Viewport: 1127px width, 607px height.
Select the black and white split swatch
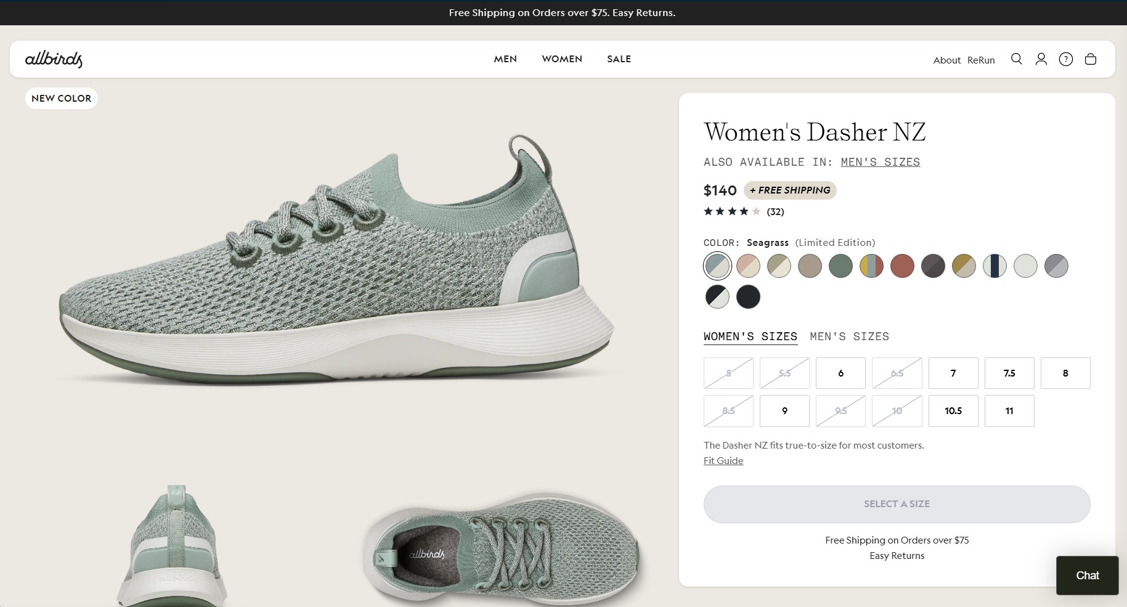(x=717, y=297)
